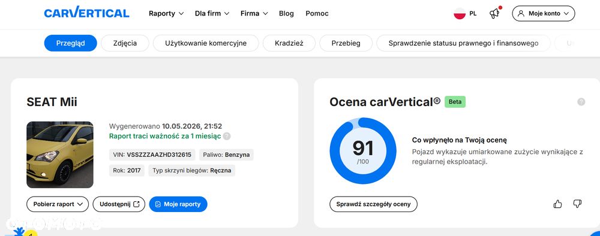This screenshot has width=600, height=236.
Task: Click the Udostępnij button
Action: tap(119, 204)
